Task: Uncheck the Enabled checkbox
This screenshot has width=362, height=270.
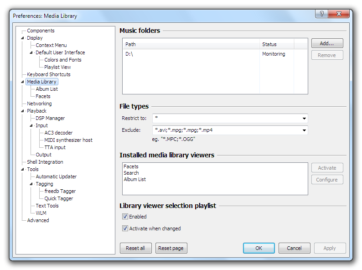Action: [x=125, y=217]
